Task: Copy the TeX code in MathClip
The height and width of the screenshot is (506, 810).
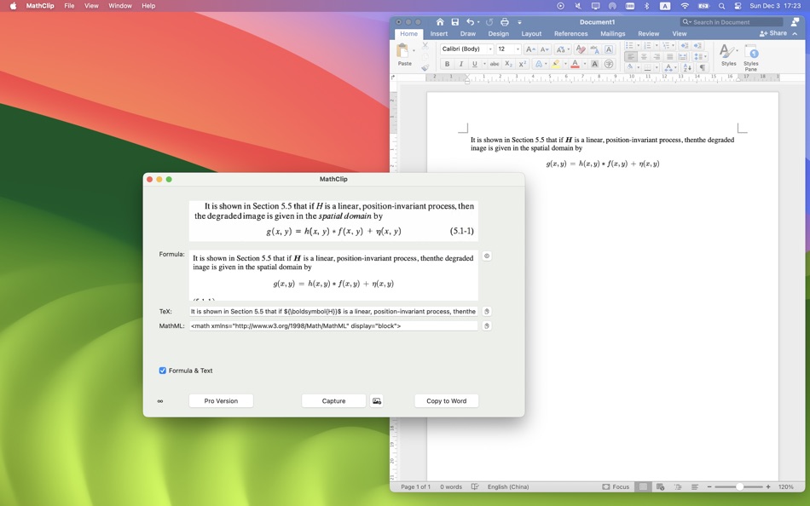Action: click(487, 311)
